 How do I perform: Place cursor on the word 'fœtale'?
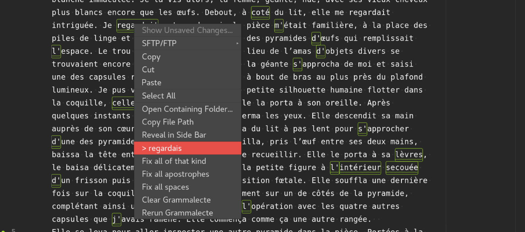(x=289, y=181)
